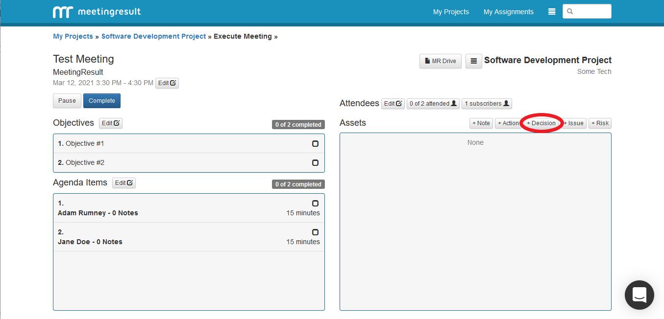Open the header list menu icon
Viewport: 664px width, 319px height.
552,12
